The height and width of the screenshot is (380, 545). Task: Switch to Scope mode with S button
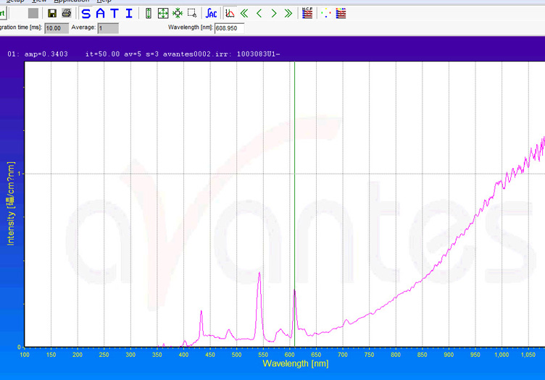pyautogui.click(x=86, y=13)
